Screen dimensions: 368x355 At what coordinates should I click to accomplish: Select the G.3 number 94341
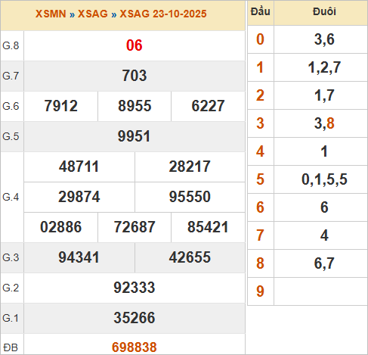point(79,257)
